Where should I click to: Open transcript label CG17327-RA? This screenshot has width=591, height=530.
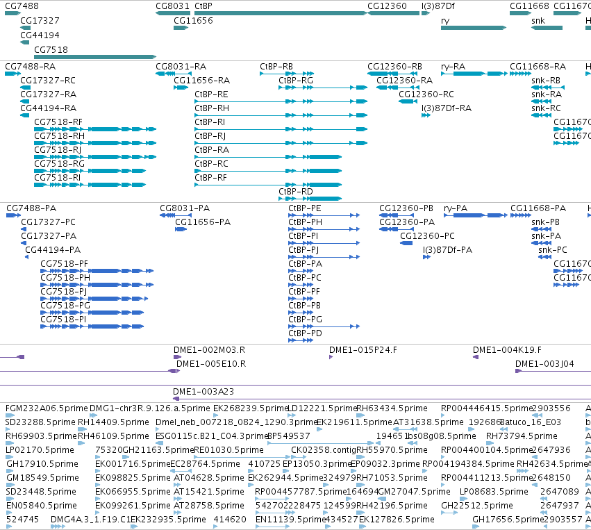tap(48, 94)
